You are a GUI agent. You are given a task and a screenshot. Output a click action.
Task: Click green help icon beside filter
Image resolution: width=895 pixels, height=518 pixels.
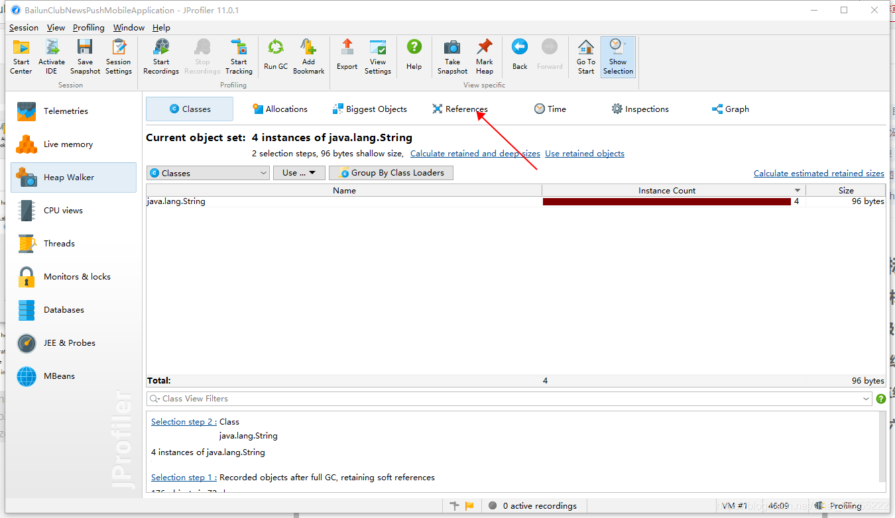881,399
